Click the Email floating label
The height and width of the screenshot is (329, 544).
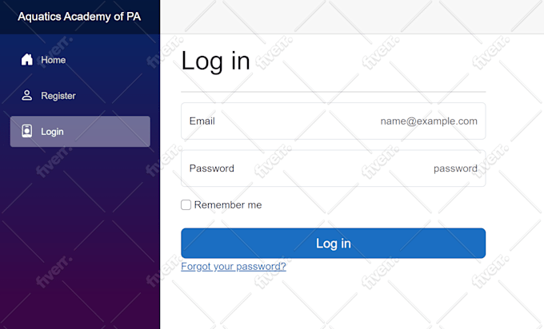tap(202, 121)
